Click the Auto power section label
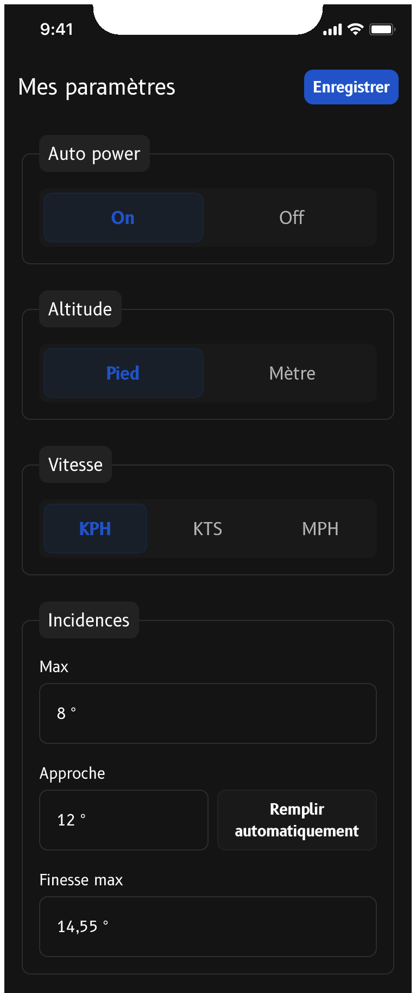This screenshot has width=416, height=993. click(94, 154)
